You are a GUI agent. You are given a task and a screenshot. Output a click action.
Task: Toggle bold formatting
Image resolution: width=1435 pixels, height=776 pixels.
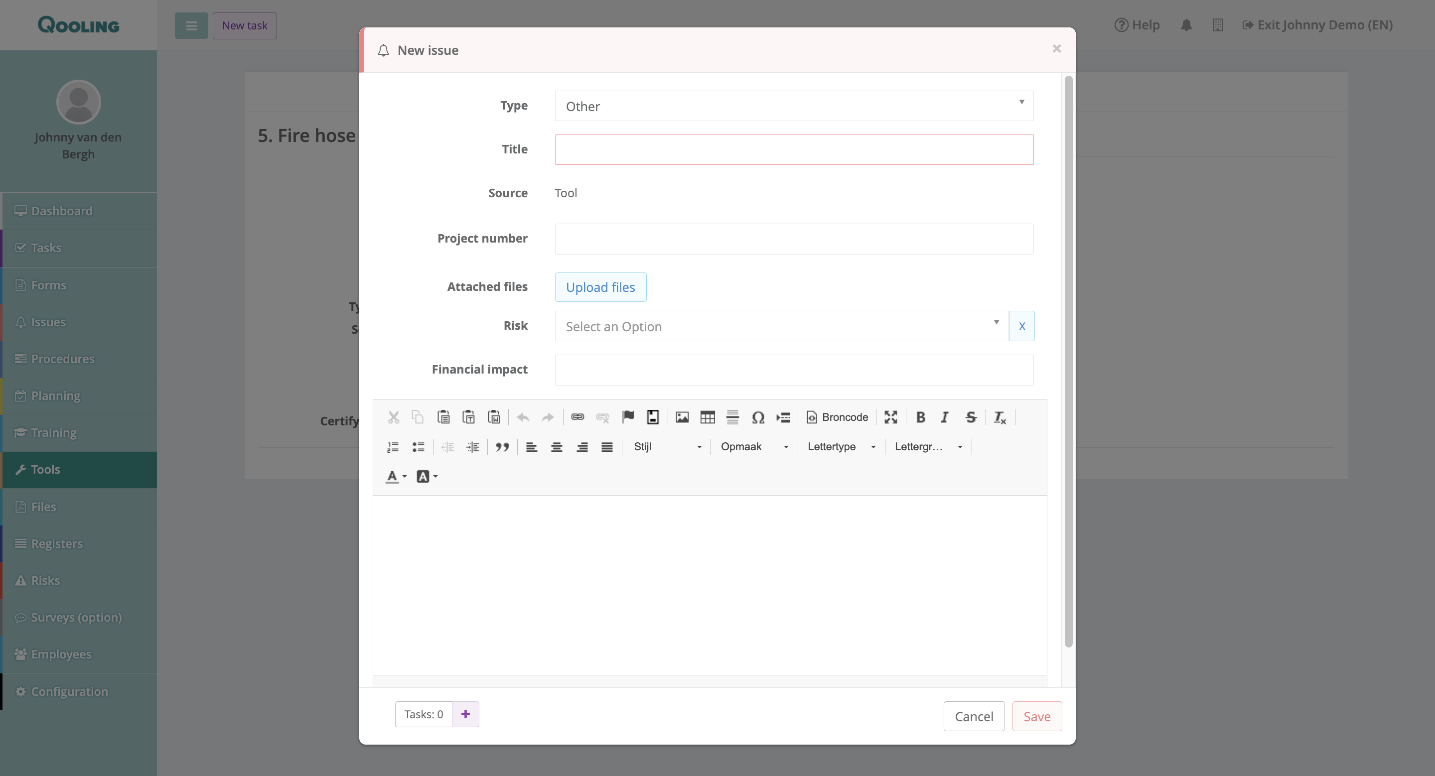(x=920, y=417)
